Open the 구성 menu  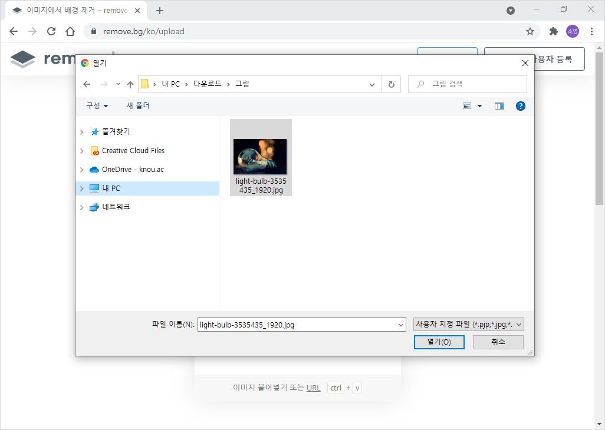point(97,105)
